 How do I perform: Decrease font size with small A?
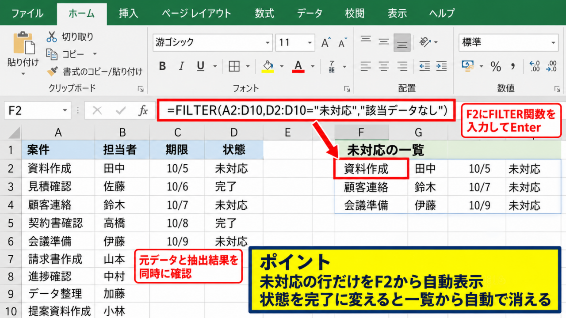tap(342, 43)
